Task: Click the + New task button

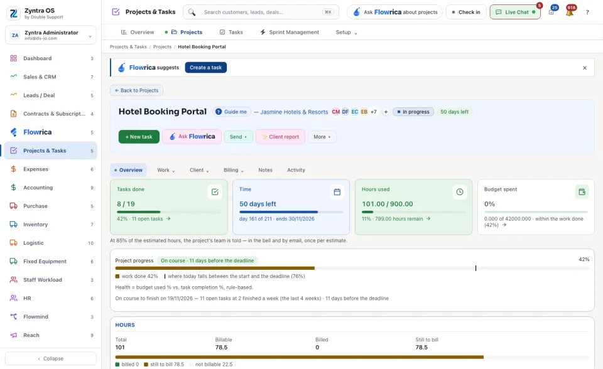Action: 139,137
